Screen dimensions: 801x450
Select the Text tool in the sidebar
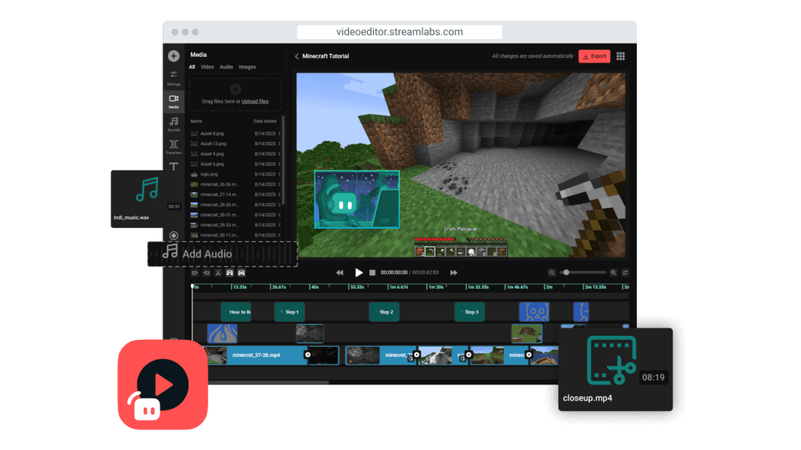coord(174,167)
